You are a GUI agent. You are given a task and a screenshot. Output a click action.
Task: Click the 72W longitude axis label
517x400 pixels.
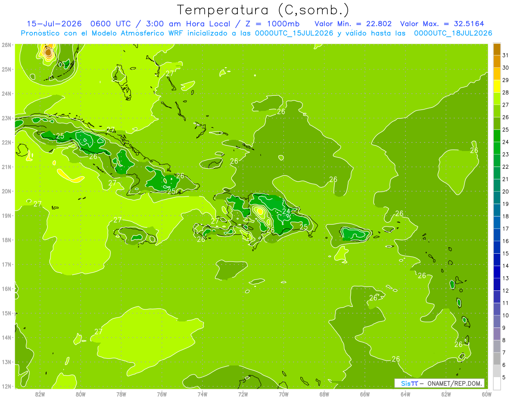243,394
